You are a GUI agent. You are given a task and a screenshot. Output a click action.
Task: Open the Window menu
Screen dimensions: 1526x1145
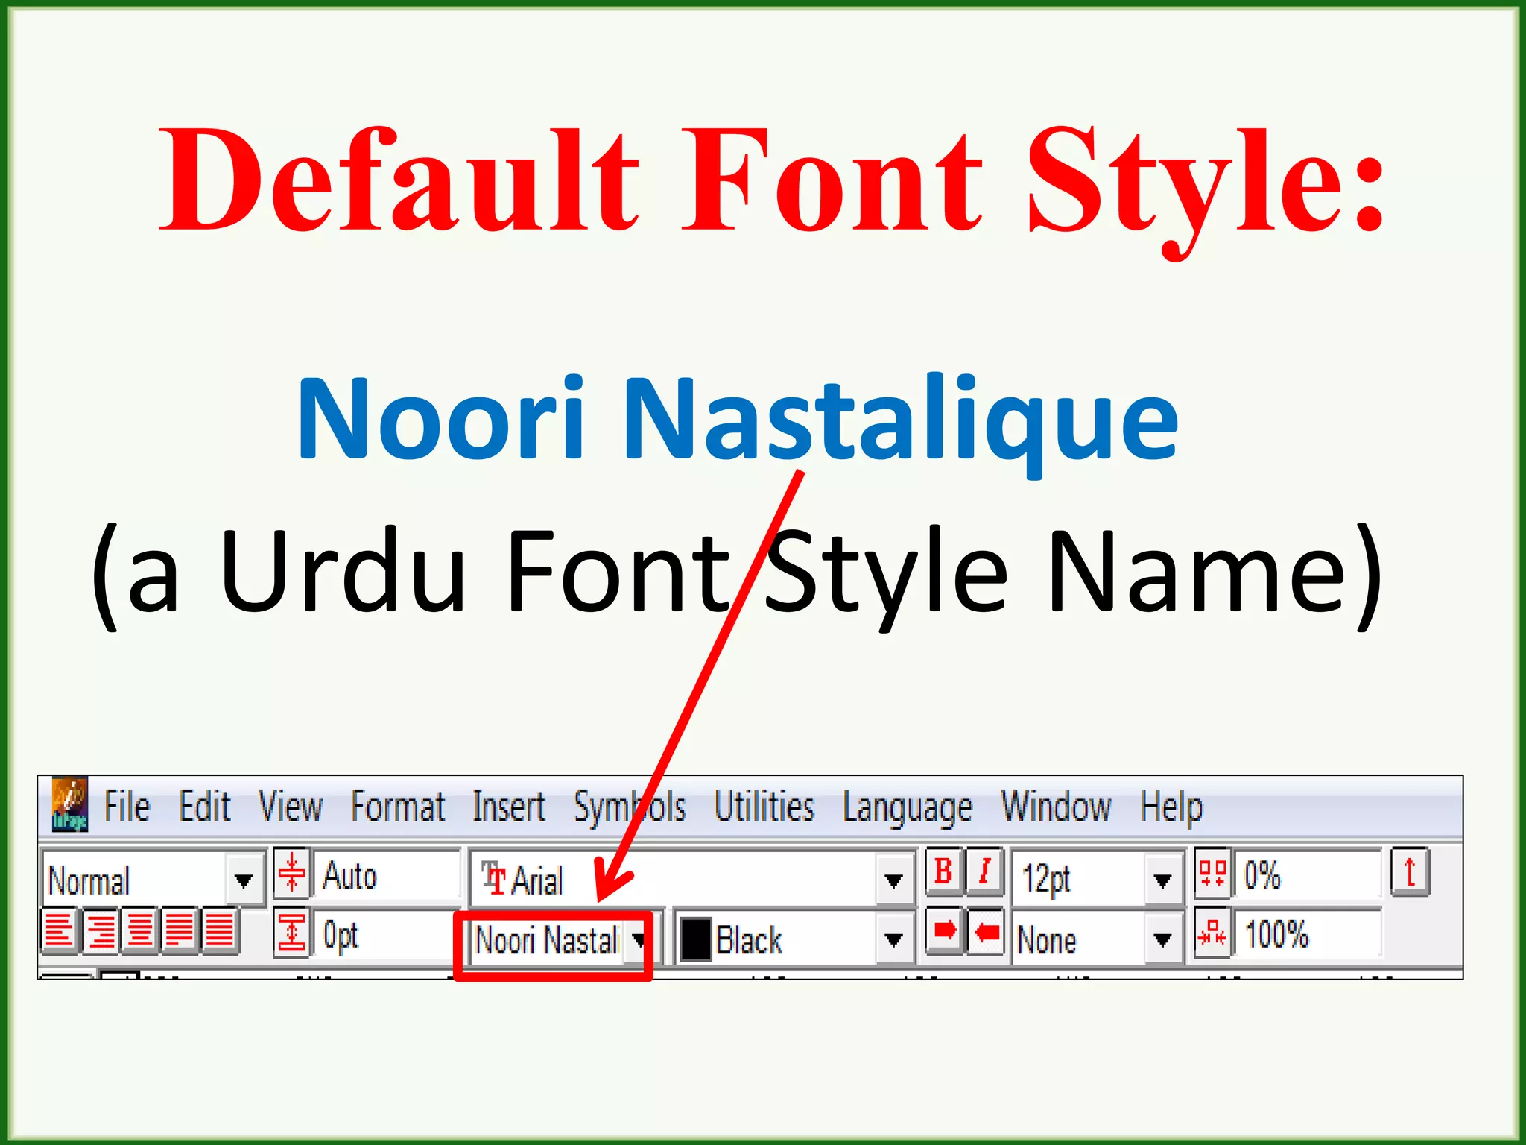point(1056,807)
